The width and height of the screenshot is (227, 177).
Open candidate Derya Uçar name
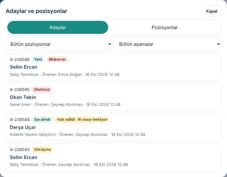click(23, 127)
